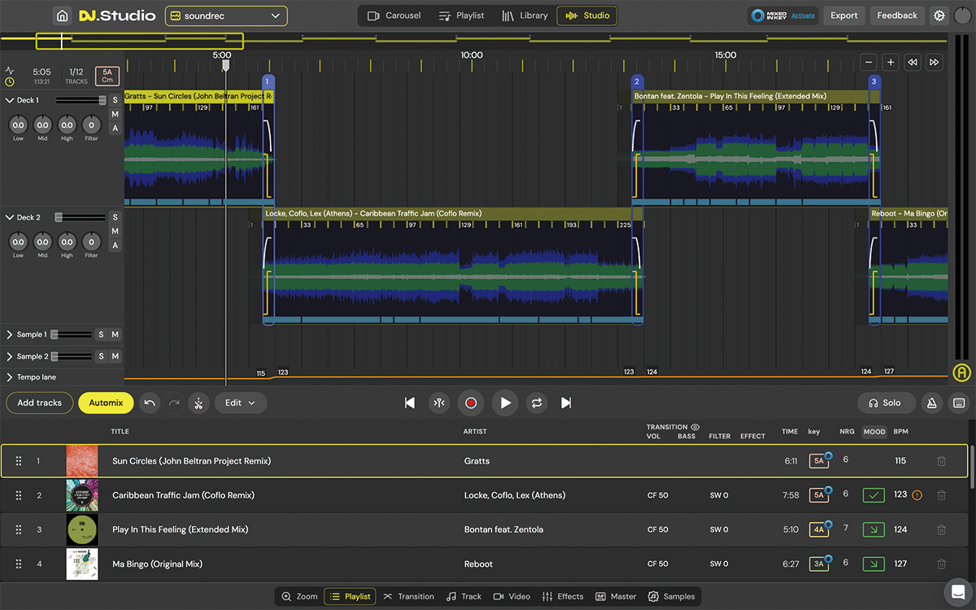Adjust the Deck 2 volume slider
Image resolution: width=976 pixels, height=610 pixels.
click(x=79, y=217)
